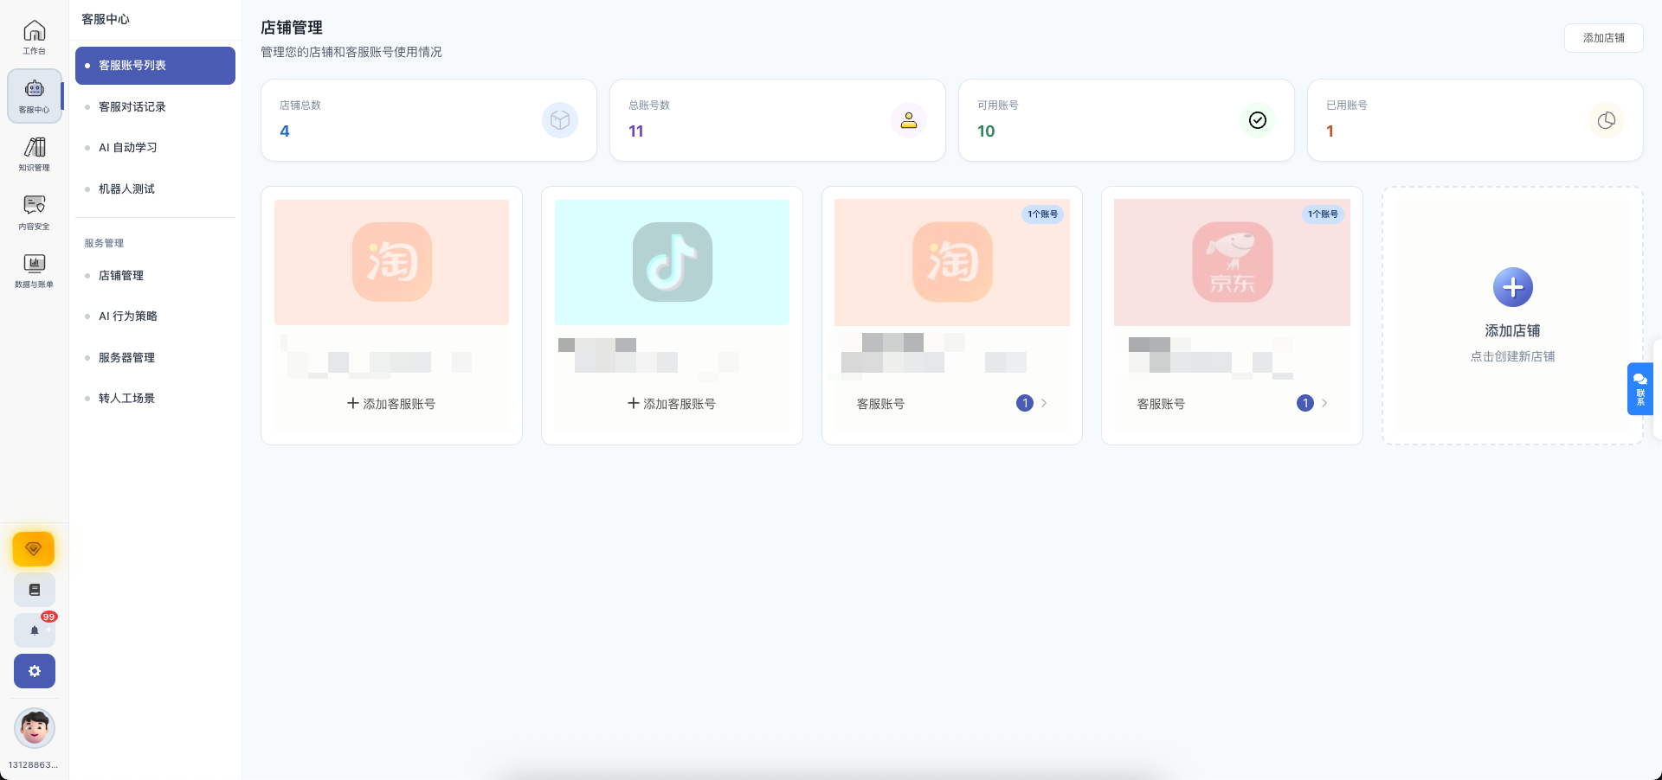Open 客服对话记录 in the sidebar menu
1662x780 pixels.
point(132,106)
